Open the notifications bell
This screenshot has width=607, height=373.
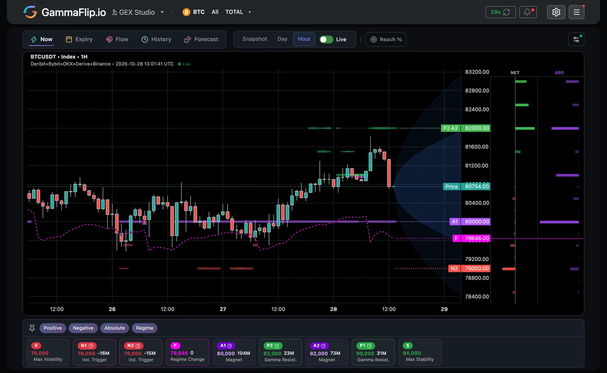click(x=528, y=12)
